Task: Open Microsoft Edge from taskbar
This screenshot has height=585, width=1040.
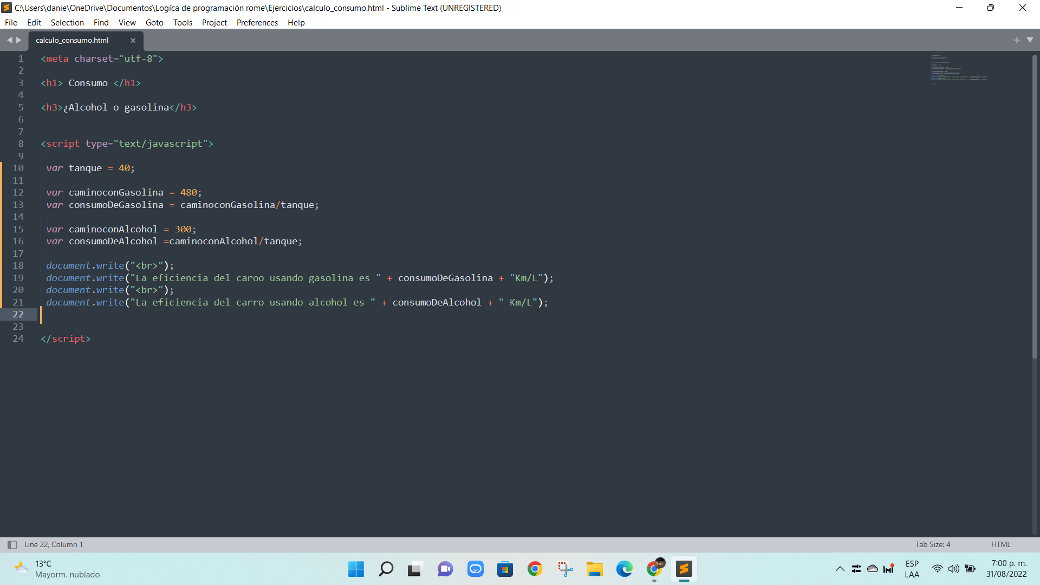Action: (x=624, y=569)
